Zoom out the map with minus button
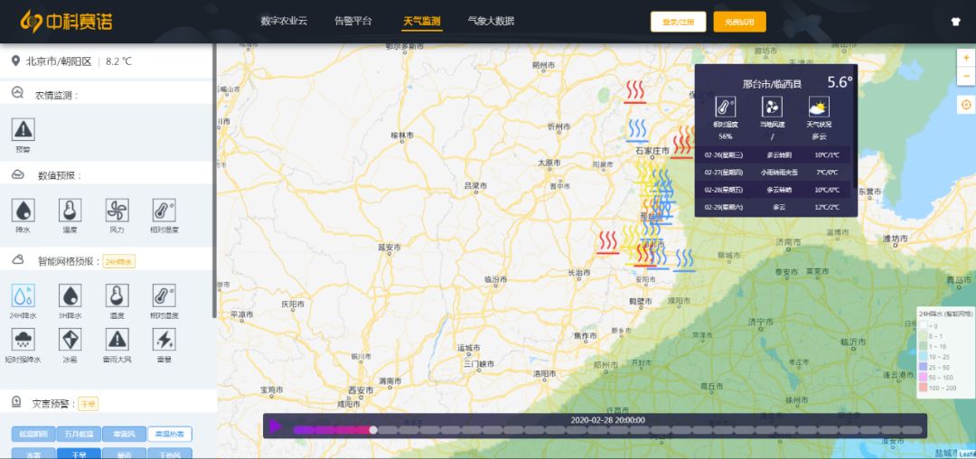Viewport: 976px width, 459px height. (966, 76)
